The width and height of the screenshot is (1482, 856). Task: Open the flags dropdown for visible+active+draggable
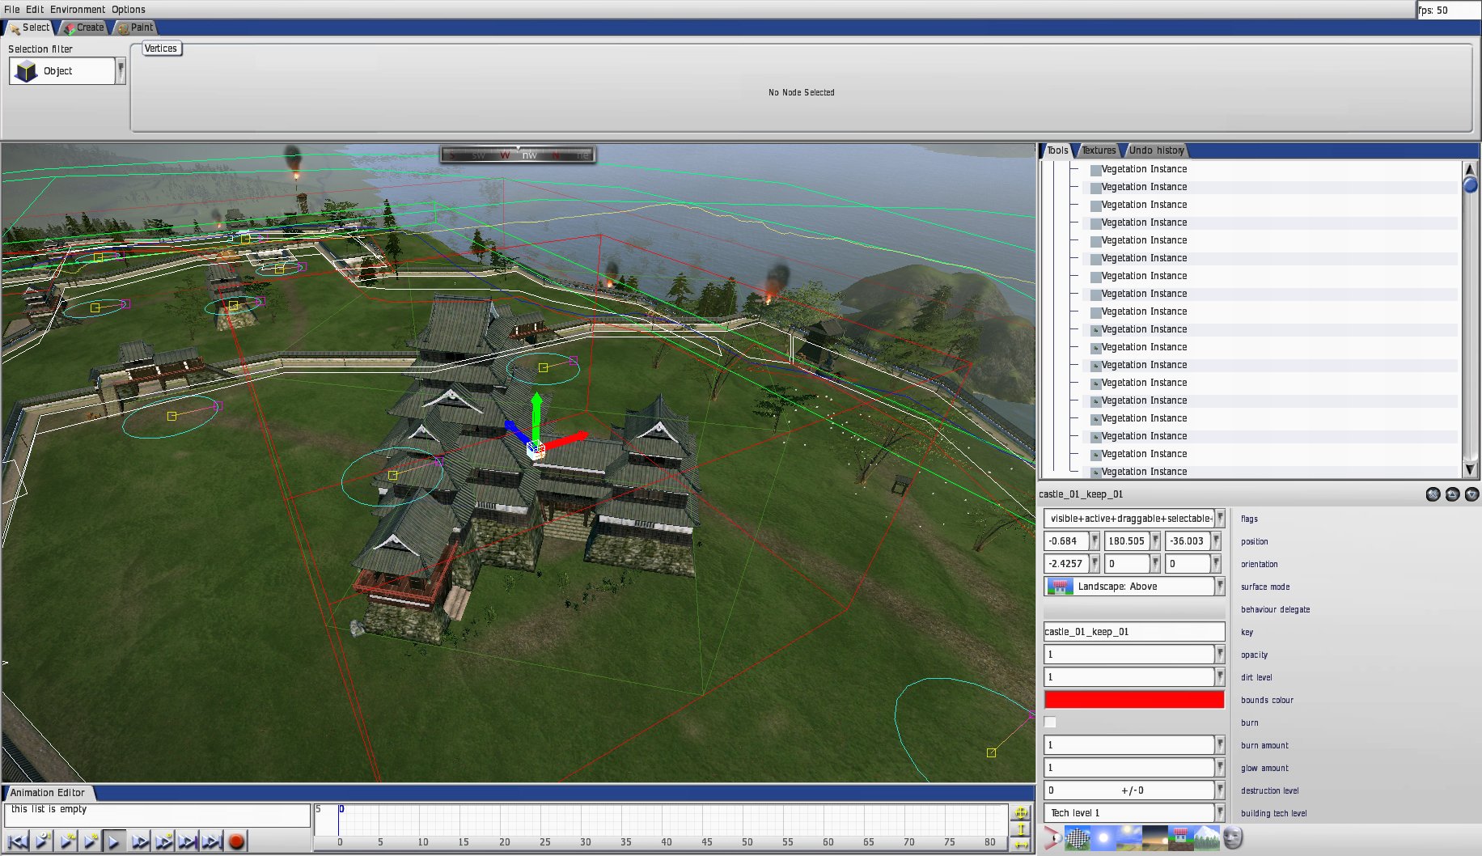pos(1220,519)
